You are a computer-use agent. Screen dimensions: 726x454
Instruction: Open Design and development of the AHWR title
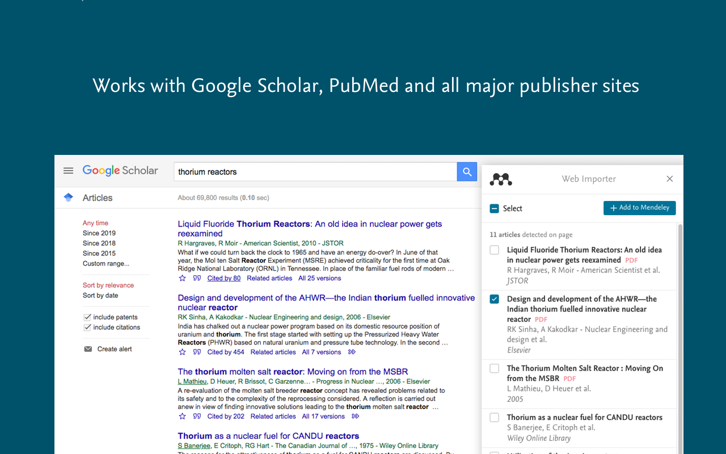(326, 302)
